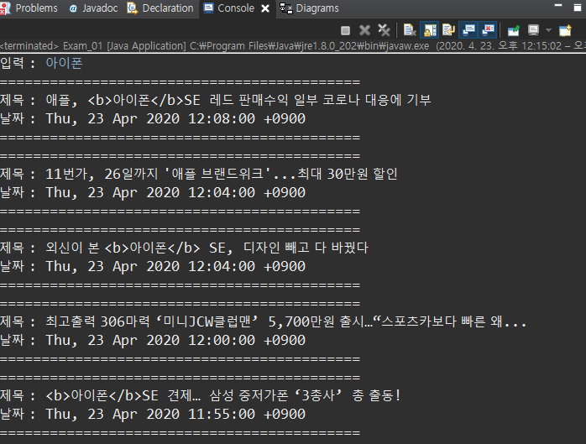Open the Display Selected Console dropdown arrow
Image resolution: width=586 pixels, height=444 pixels.
(548, 30)
